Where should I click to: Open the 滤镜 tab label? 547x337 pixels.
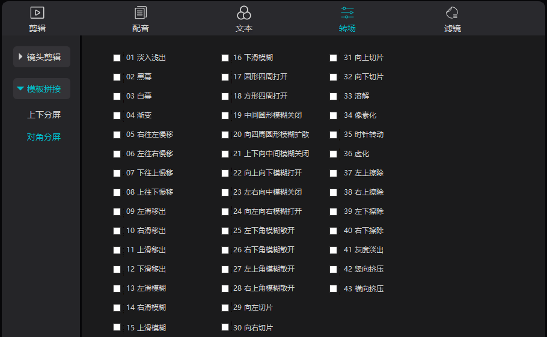[x=453, y=28]
